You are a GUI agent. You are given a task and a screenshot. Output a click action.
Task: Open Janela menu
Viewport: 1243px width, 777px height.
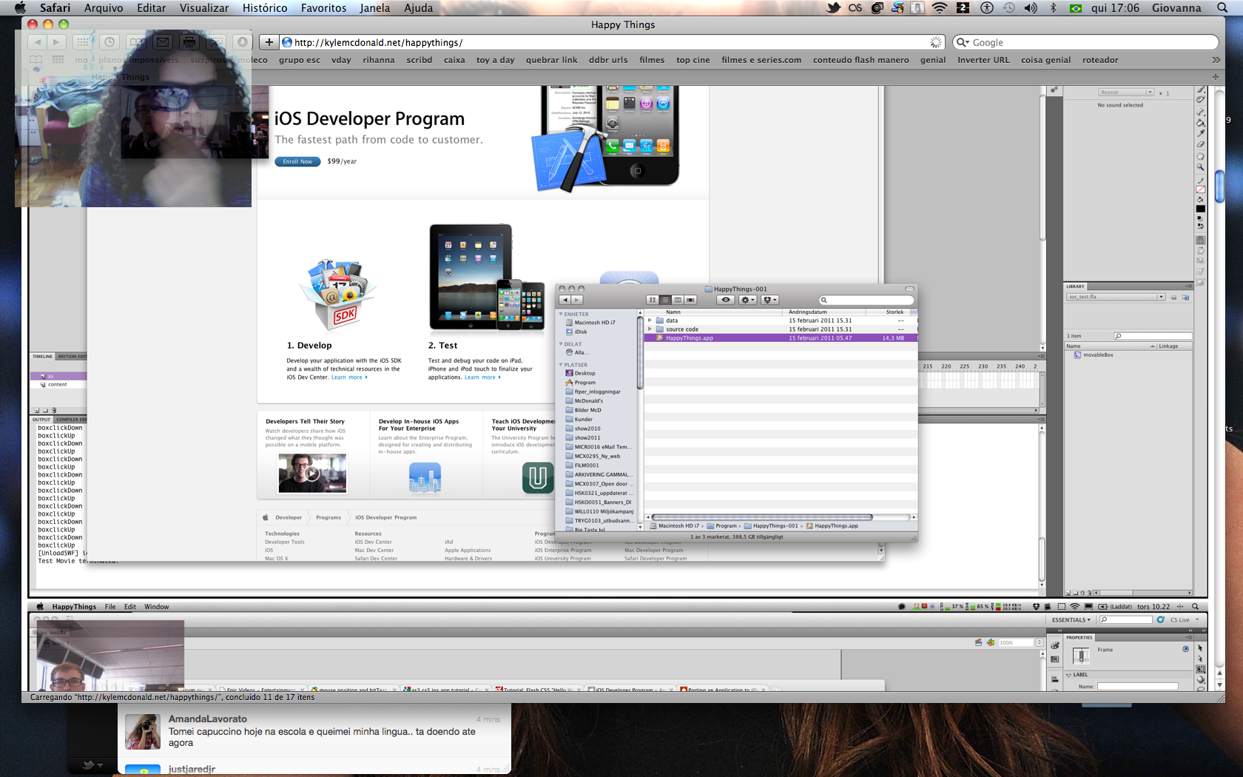click(375, 8)
